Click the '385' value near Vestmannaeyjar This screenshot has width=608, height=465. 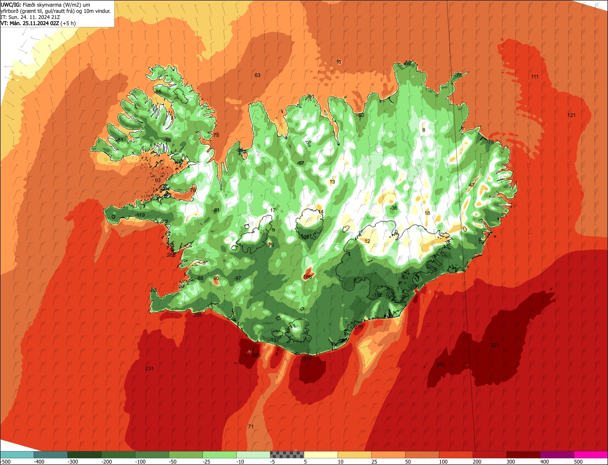(x=256, y=355)
